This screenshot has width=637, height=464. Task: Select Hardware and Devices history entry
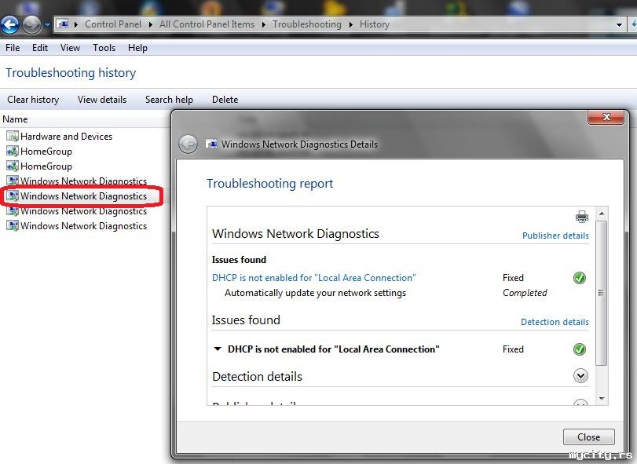click(66, 137)
